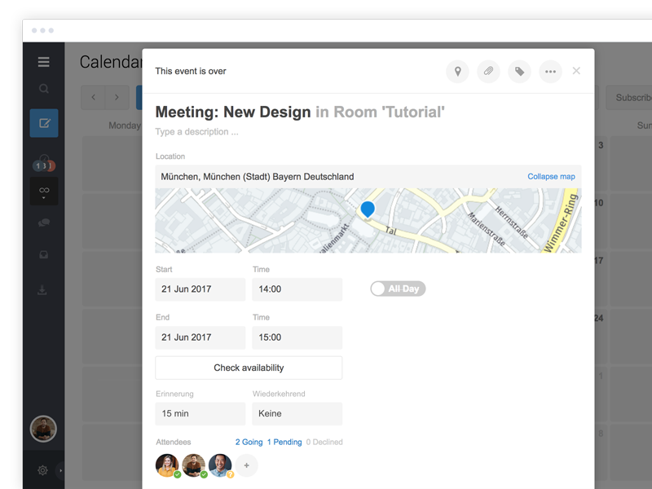This screenshot has height=489, width=652.
Task: Click the Collapse map link
Action: click(x=551, y=176)
